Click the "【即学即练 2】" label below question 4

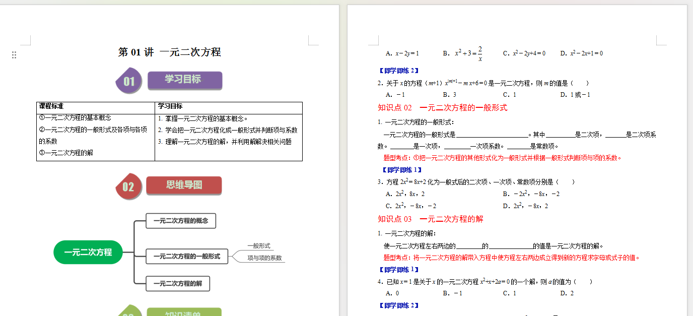(x=398, y=305)
